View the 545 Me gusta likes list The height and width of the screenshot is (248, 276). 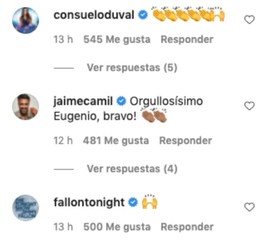pyautogui.click(x=117, y=39)
